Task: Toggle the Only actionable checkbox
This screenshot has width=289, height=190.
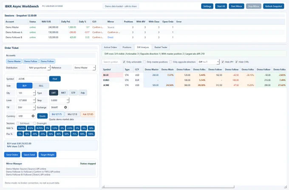Action: [124, 62]
